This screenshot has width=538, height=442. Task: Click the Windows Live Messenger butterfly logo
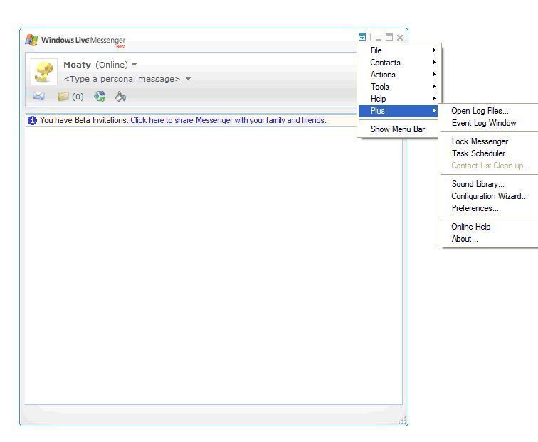click(31, 40)
